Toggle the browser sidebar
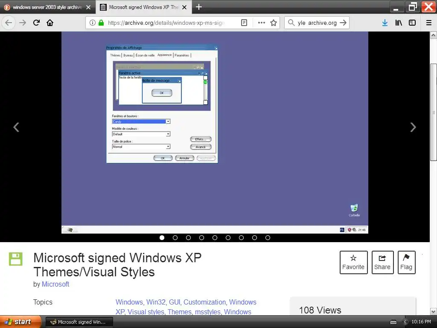Viewport: 437px width, 328px height. pos(412,23)
